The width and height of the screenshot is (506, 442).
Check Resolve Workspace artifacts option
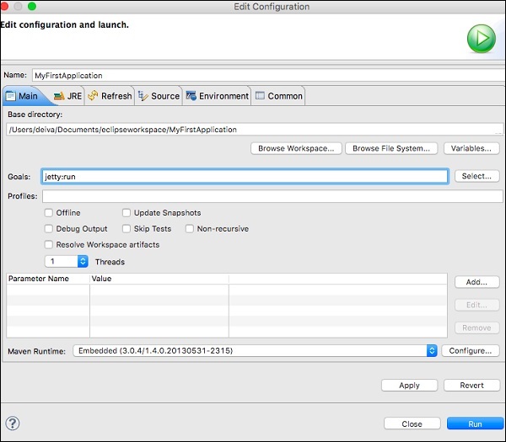point(49,244)
